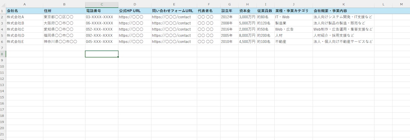
Task: Select the cell 2008年
Action: (230, 23)
